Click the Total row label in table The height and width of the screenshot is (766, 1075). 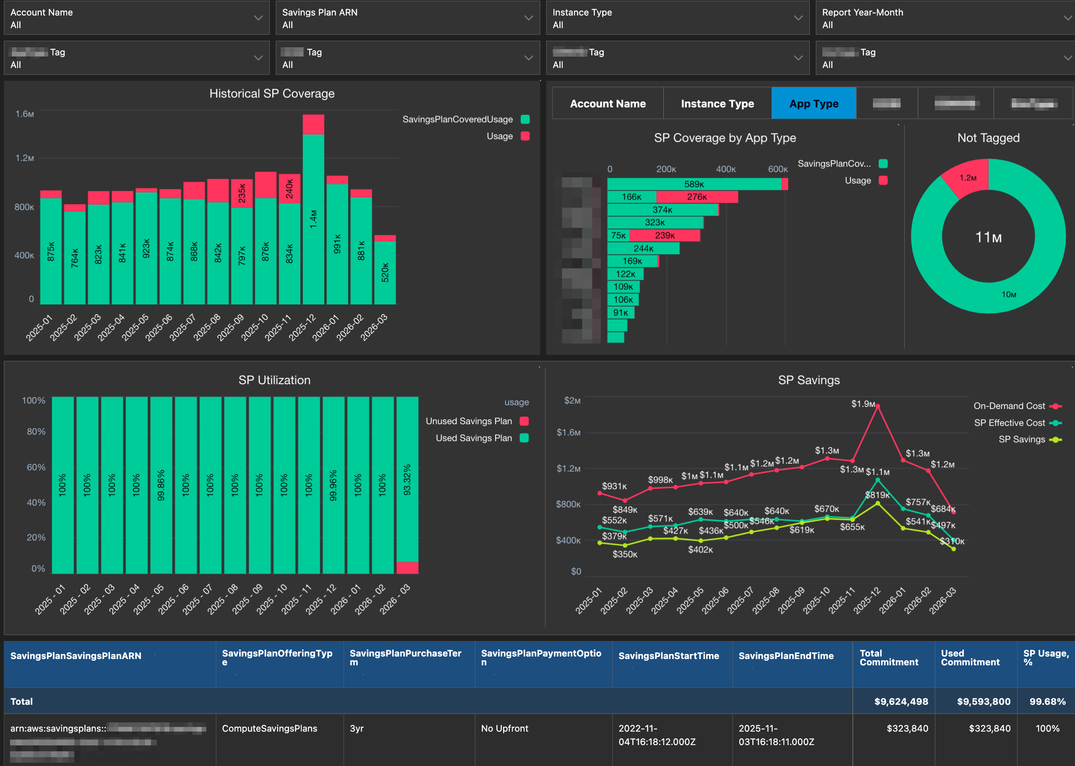(x=21, y=701)
